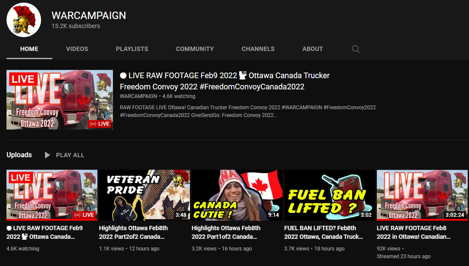
Task: Click the Play All triangle icon
Action: point(47,155)
